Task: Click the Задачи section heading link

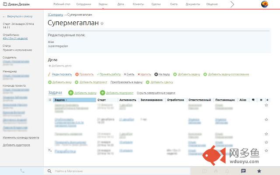Action: coord(55,92)
